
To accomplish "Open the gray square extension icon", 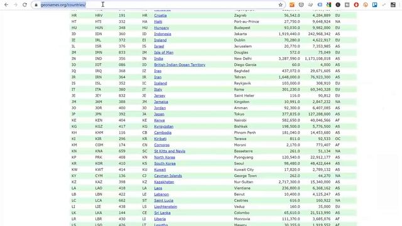I will tap(347, 5).
